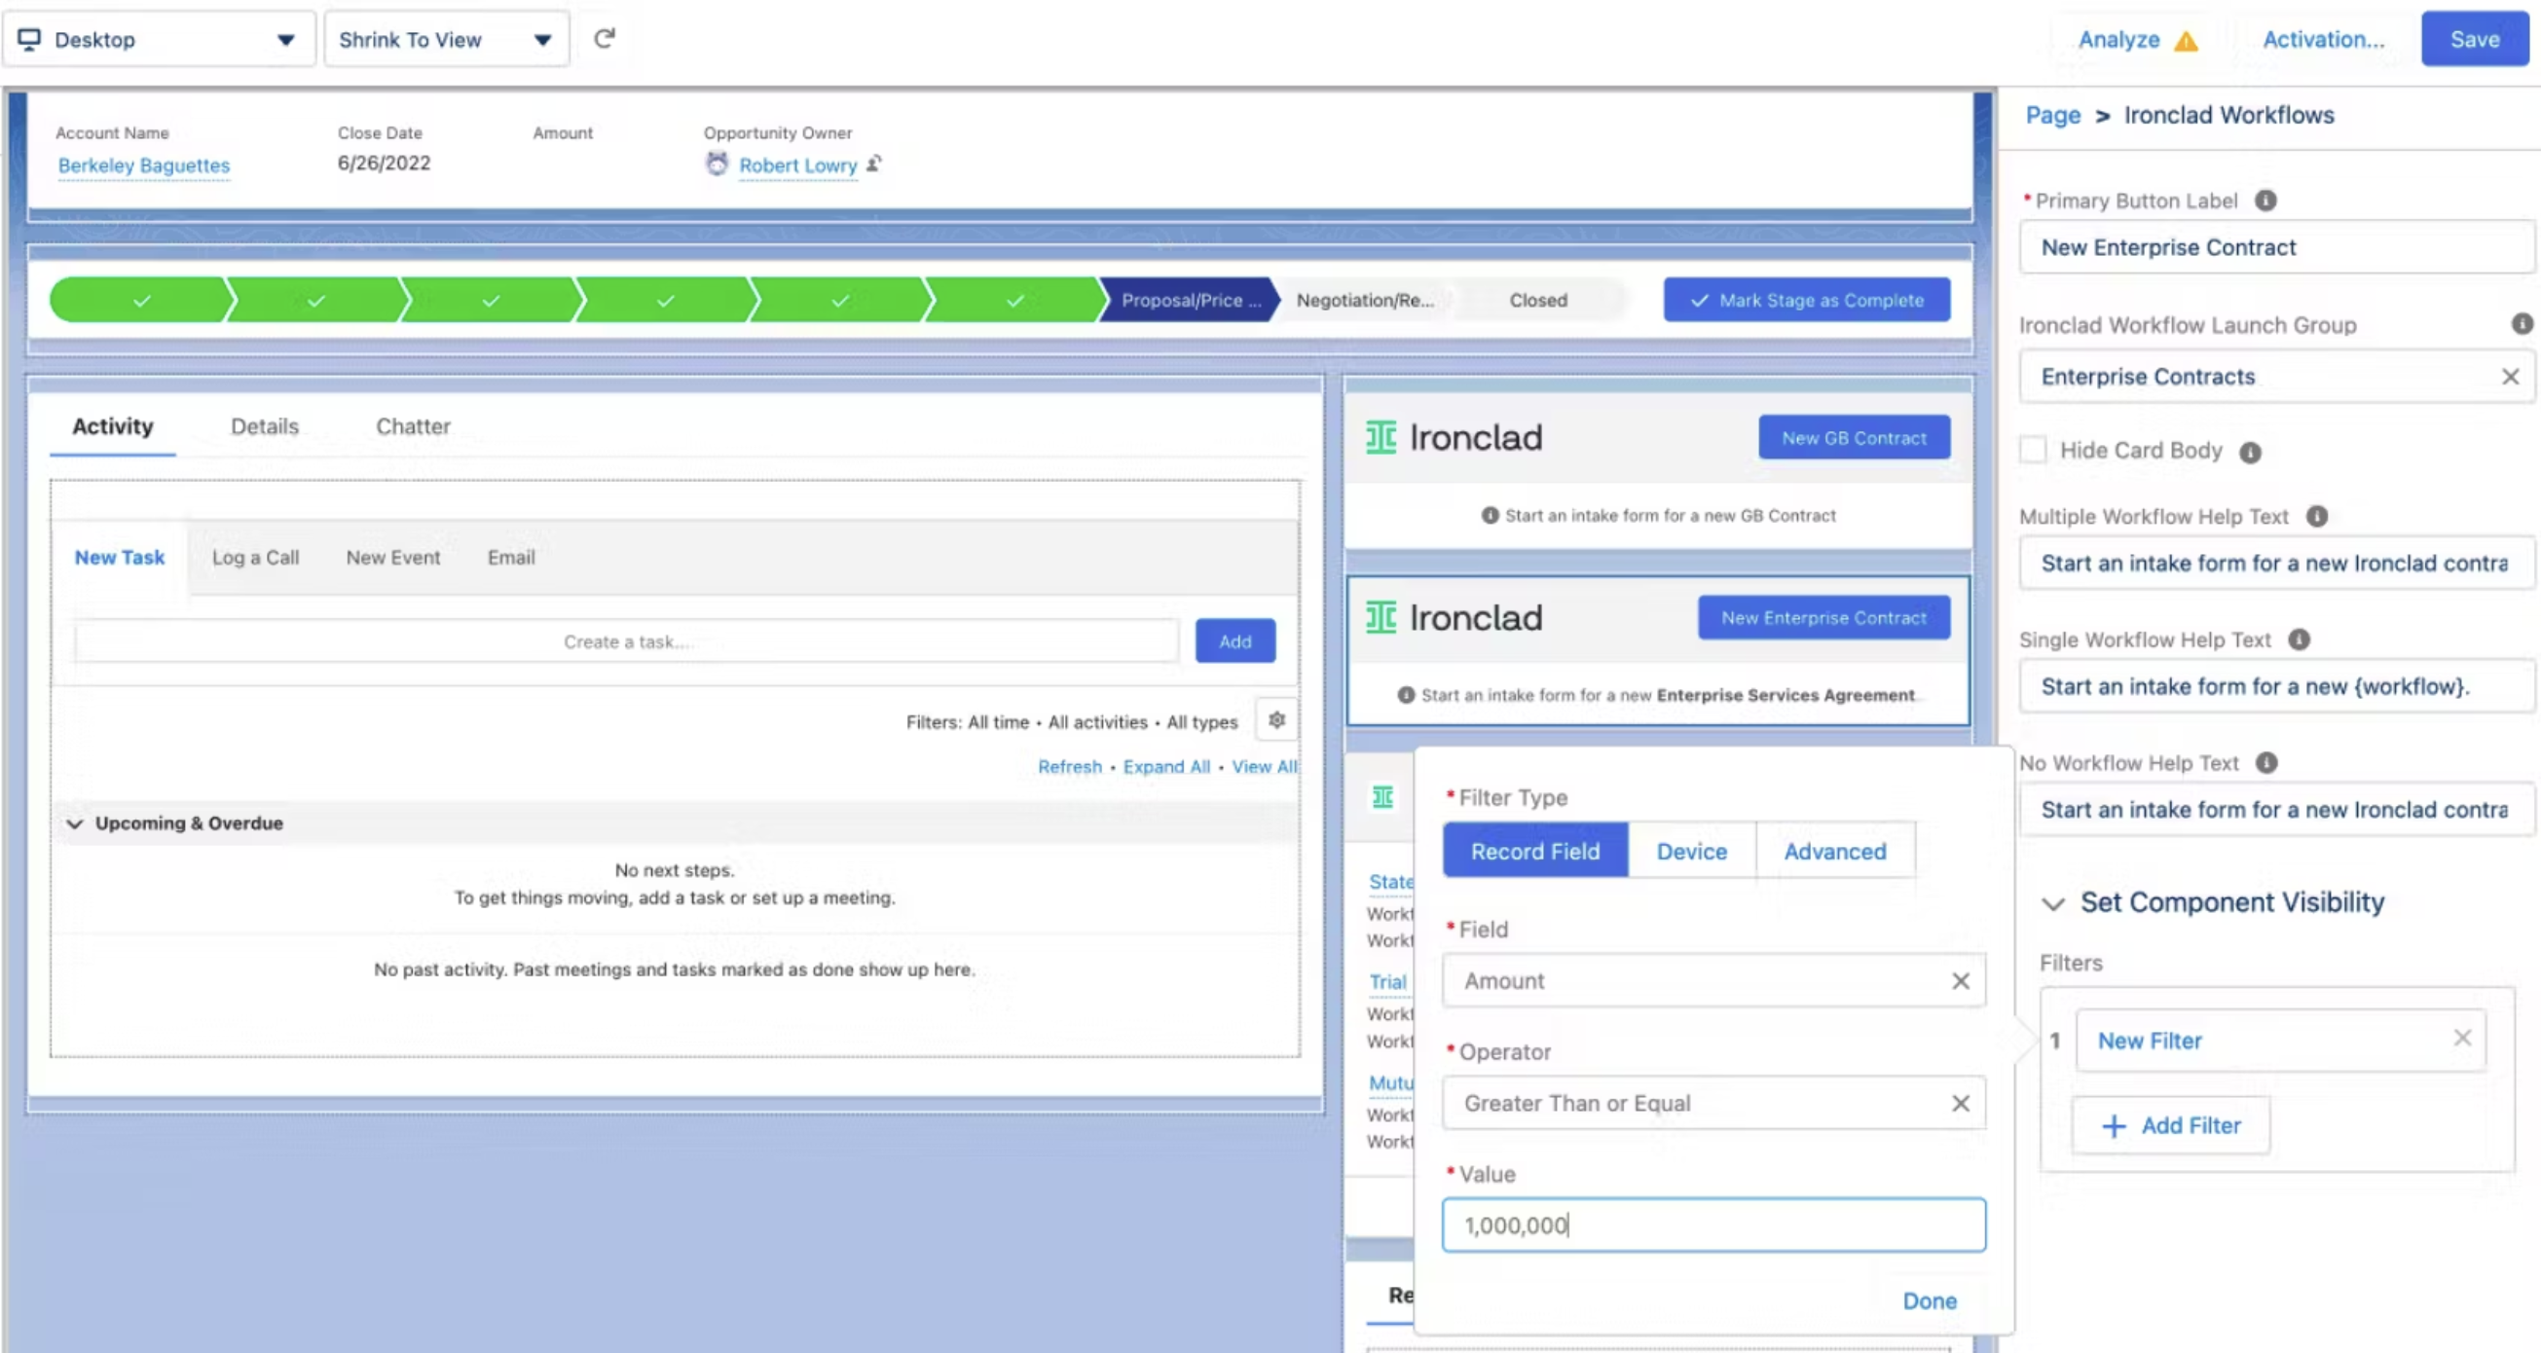Screen dimensions: 2541x1353
Task: Click the info icon next to Hide Card Body
Action: pos(2250,452)
